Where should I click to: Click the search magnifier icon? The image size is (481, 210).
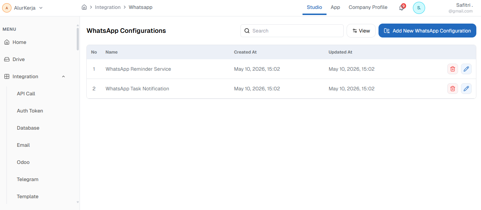247,31
